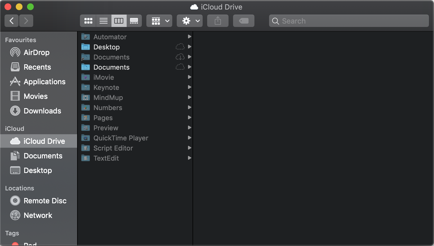Open the item grouping dropdown

(x=159, y=21)
